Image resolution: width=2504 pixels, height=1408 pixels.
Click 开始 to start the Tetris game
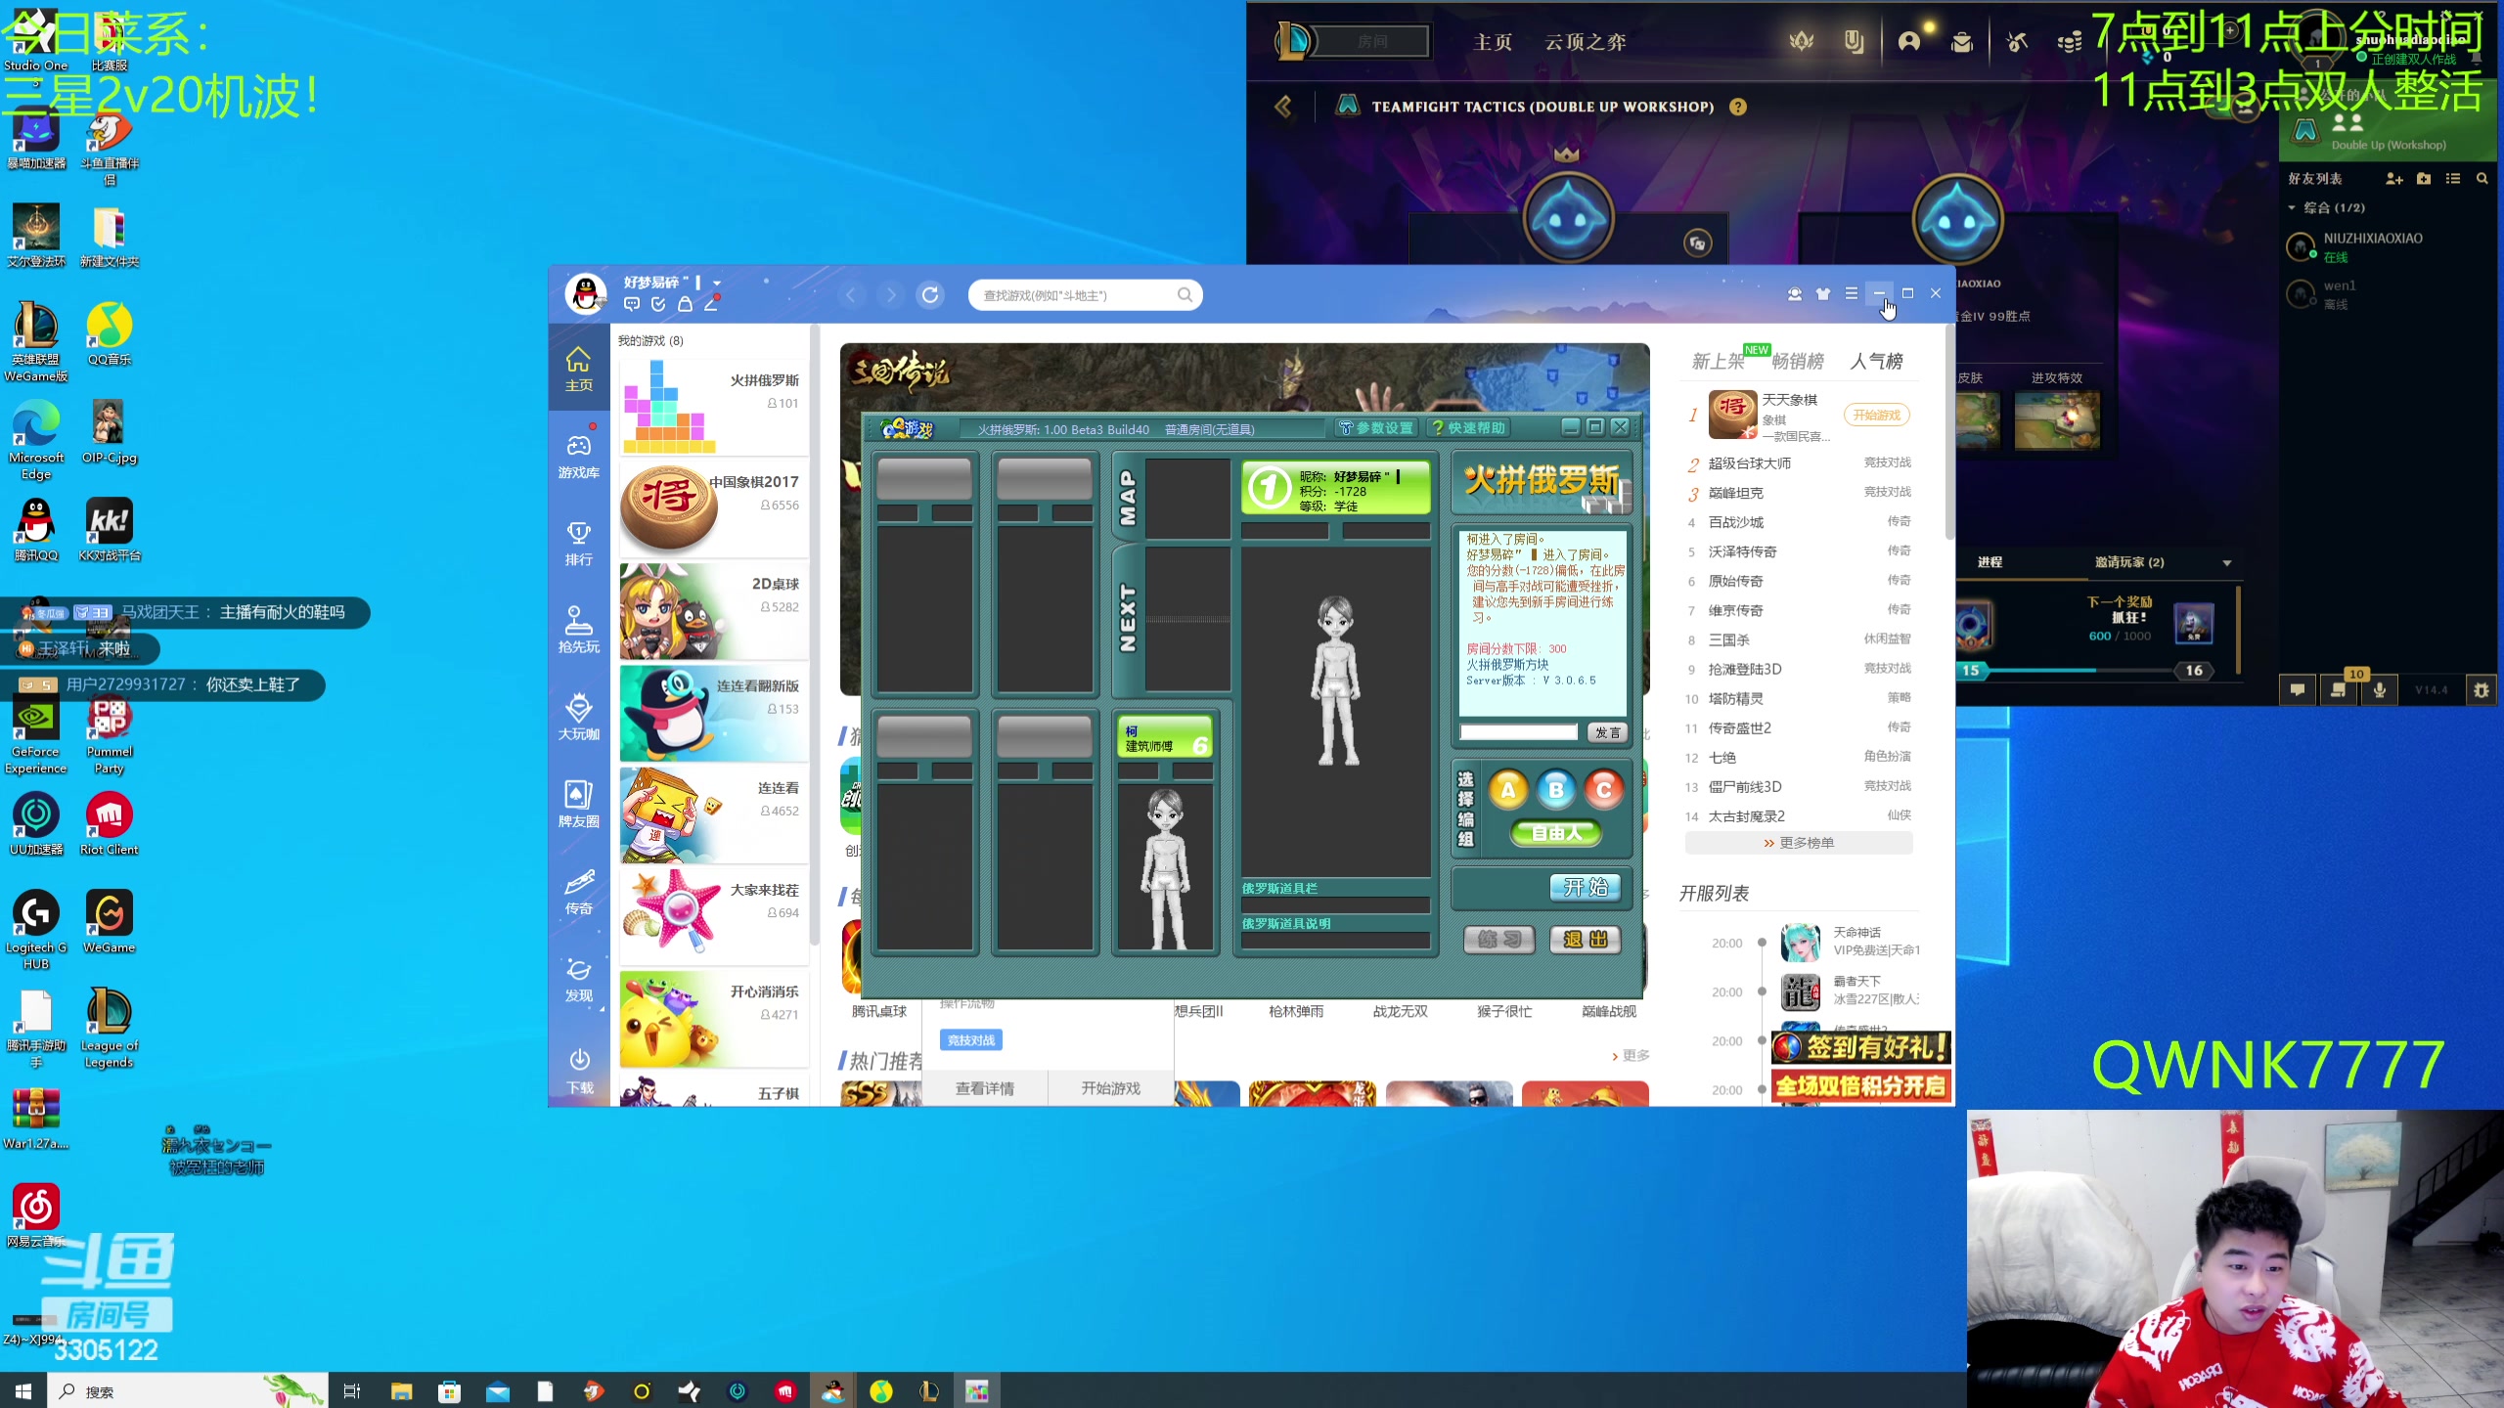(1585, 887)
